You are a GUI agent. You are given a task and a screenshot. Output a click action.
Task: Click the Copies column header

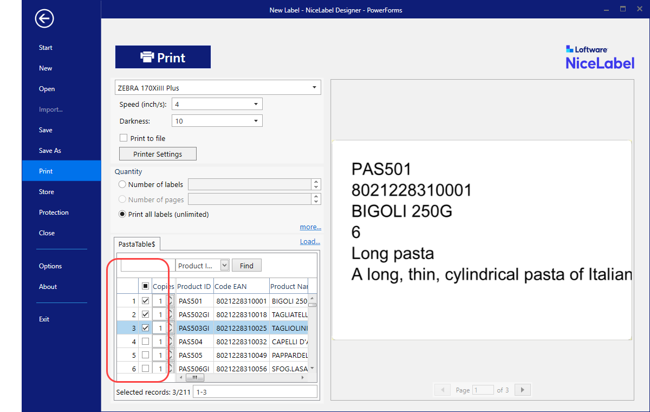click(x=164, y=286)
